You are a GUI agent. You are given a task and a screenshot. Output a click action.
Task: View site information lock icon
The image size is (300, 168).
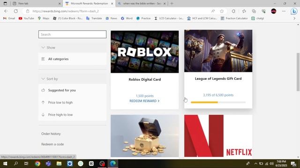pos(28,11)
